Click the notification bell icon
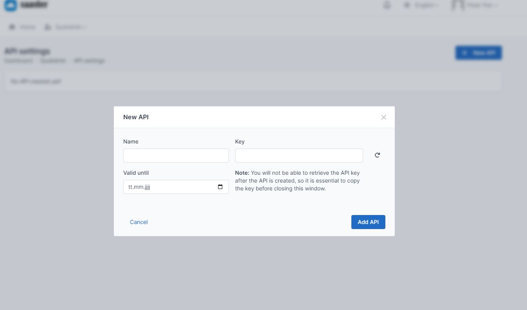The height and width of the screenshot is (310, 527). coord(387,5)
